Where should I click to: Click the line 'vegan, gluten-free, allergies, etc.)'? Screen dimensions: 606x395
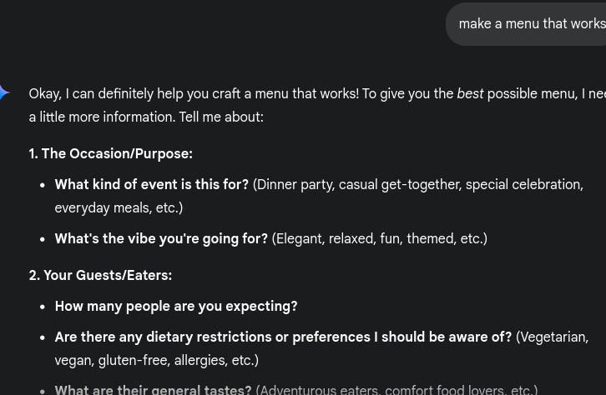[157, 360]
